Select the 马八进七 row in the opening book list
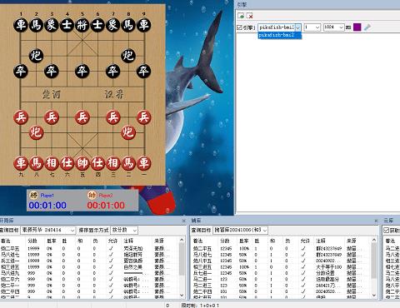 pyautogui.click(x=89, y=255)
